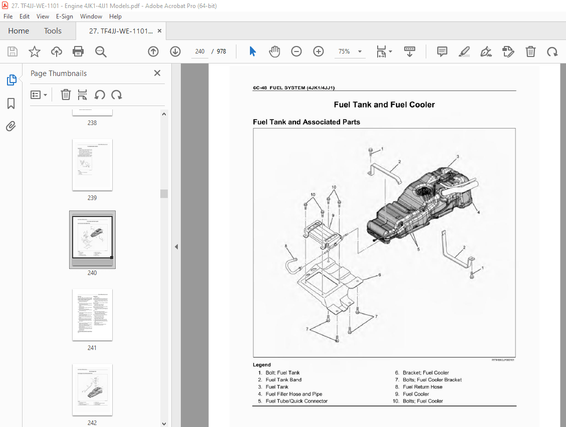Open the Attachments paperclip panel

pos(11,126)
